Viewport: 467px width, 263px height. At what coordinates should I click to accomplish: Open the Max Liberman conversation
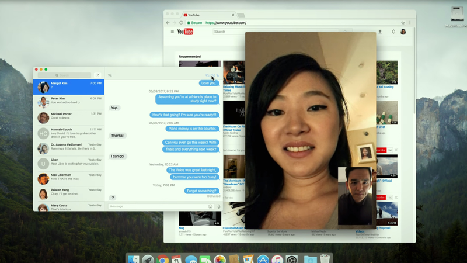[x=68, y=179]
